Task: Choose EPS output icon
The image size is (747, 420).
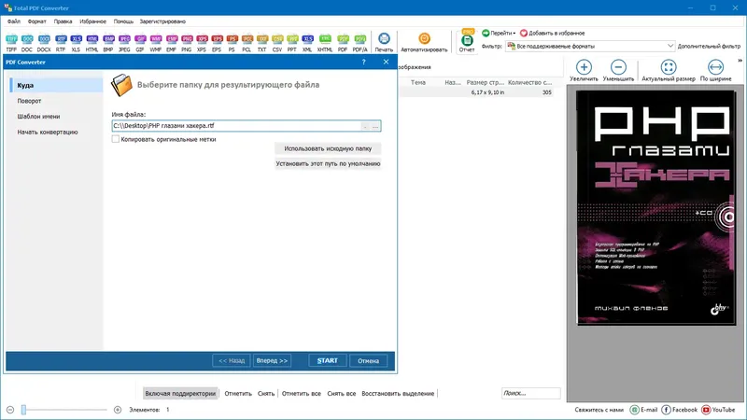Action: (217, 42)
